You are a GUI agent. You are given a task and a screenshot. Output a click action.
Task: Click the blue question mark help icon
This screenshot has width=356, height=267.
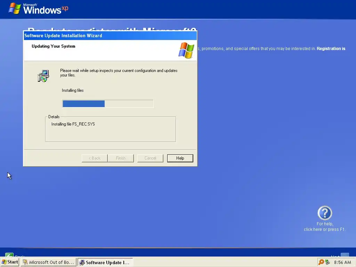(325, 213)
